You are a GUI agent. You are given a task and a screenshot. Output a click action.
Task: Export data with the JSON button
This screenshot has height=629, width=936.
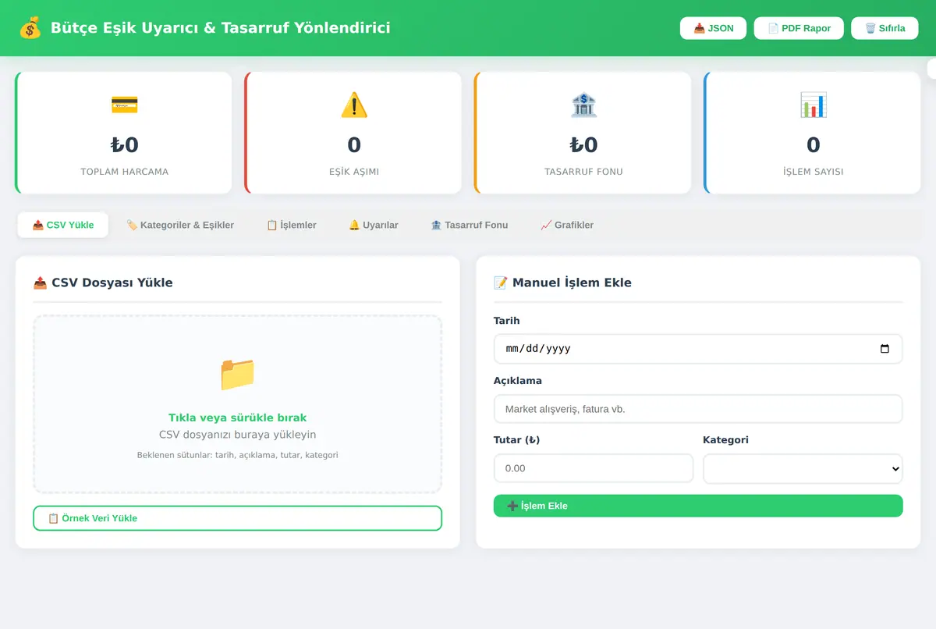(x=714, y=28)
